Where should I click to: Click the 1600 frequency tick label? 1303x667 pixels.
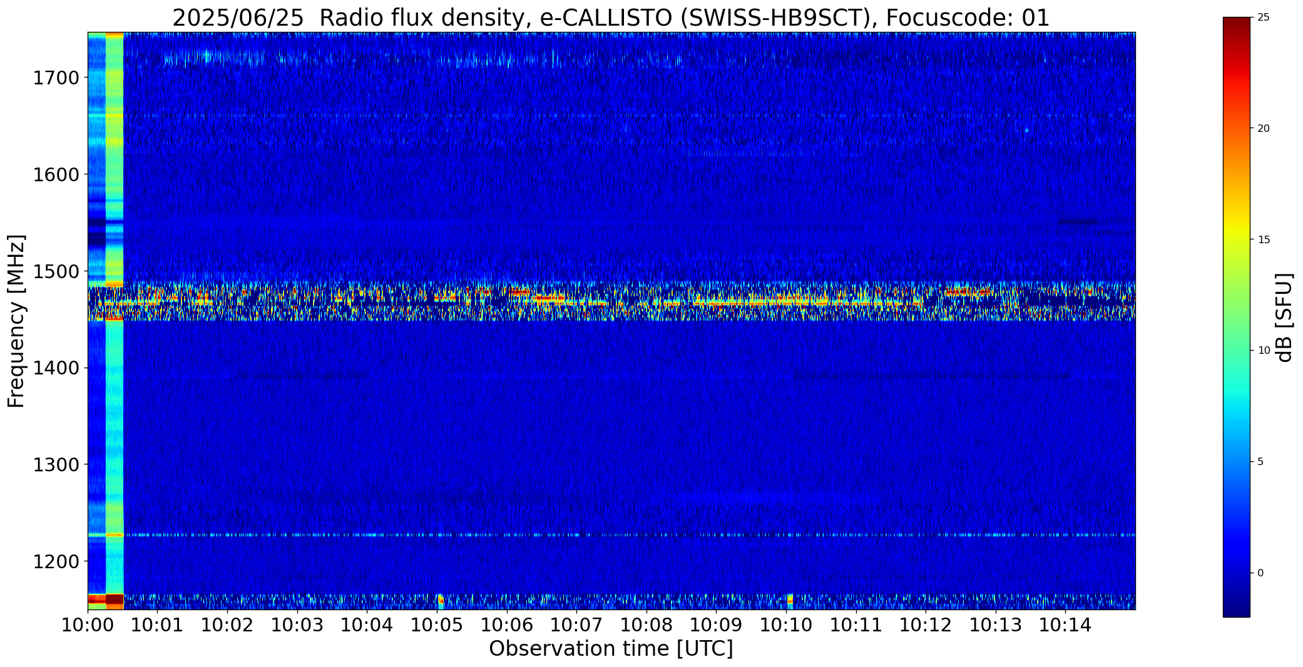(56, 174)
